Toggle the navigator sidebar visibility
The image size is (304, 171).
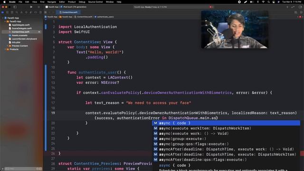pos(15,7)
